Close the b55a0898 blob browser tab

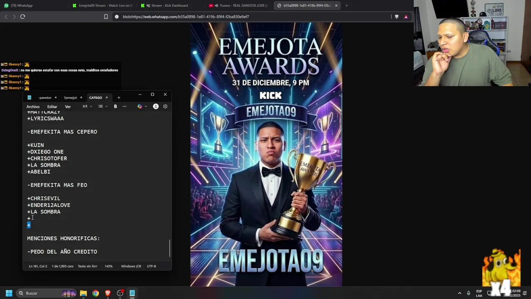coord(336,5)
